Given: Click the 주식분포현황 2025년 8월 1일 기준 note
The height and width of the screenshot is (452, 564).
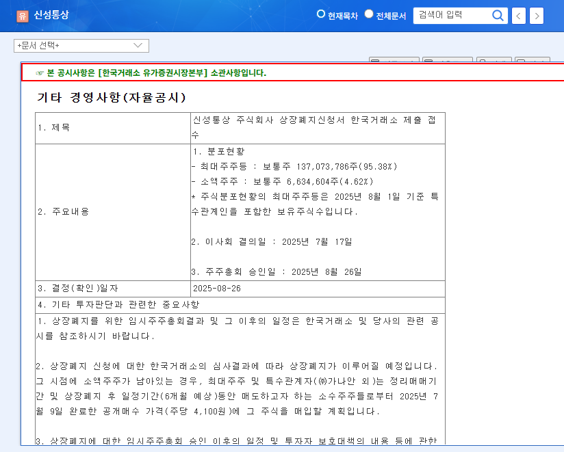Looking at the screenshot, I should pyautogui.click(x=315, y=204).
